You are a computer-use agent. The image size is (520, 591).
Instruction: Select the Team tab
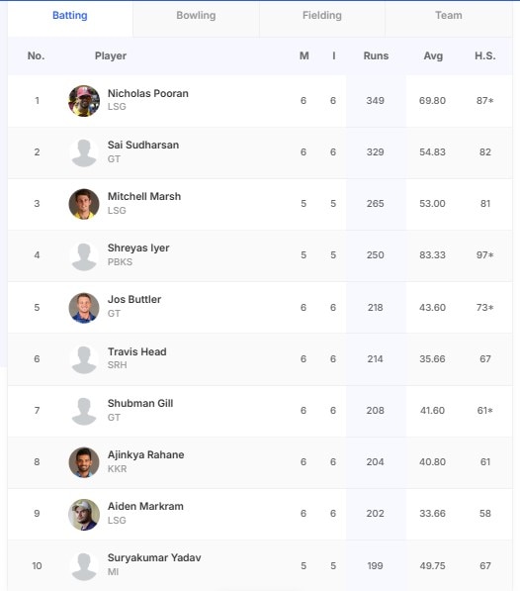point(449,16)
